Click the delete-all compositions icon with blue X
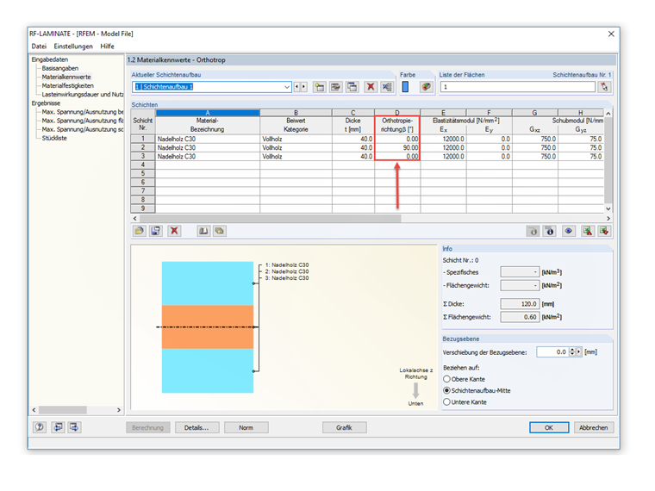Viewport: 655px width, 491px height. pos(387,87)
